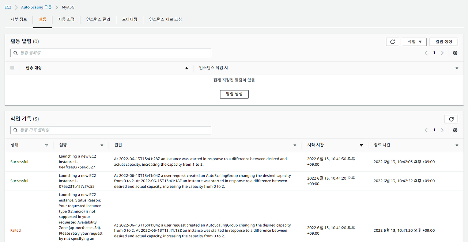Open the 자동 조정 tab
The width and height of the screenshot is (468, 242).
[66, 19]
